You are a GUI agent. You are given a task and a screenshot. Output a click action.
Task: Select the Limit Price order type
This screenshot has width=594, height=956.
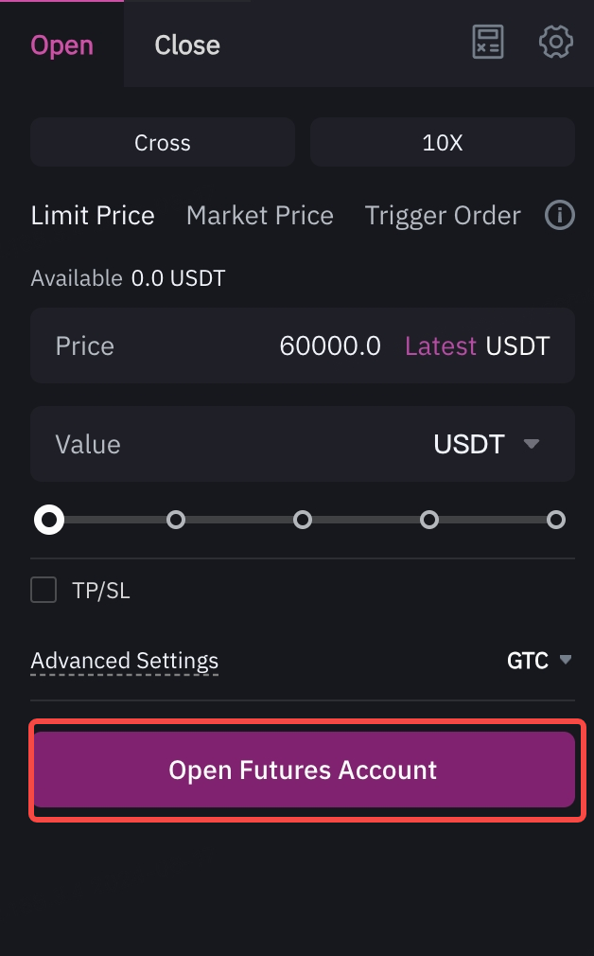pos(93,215)
